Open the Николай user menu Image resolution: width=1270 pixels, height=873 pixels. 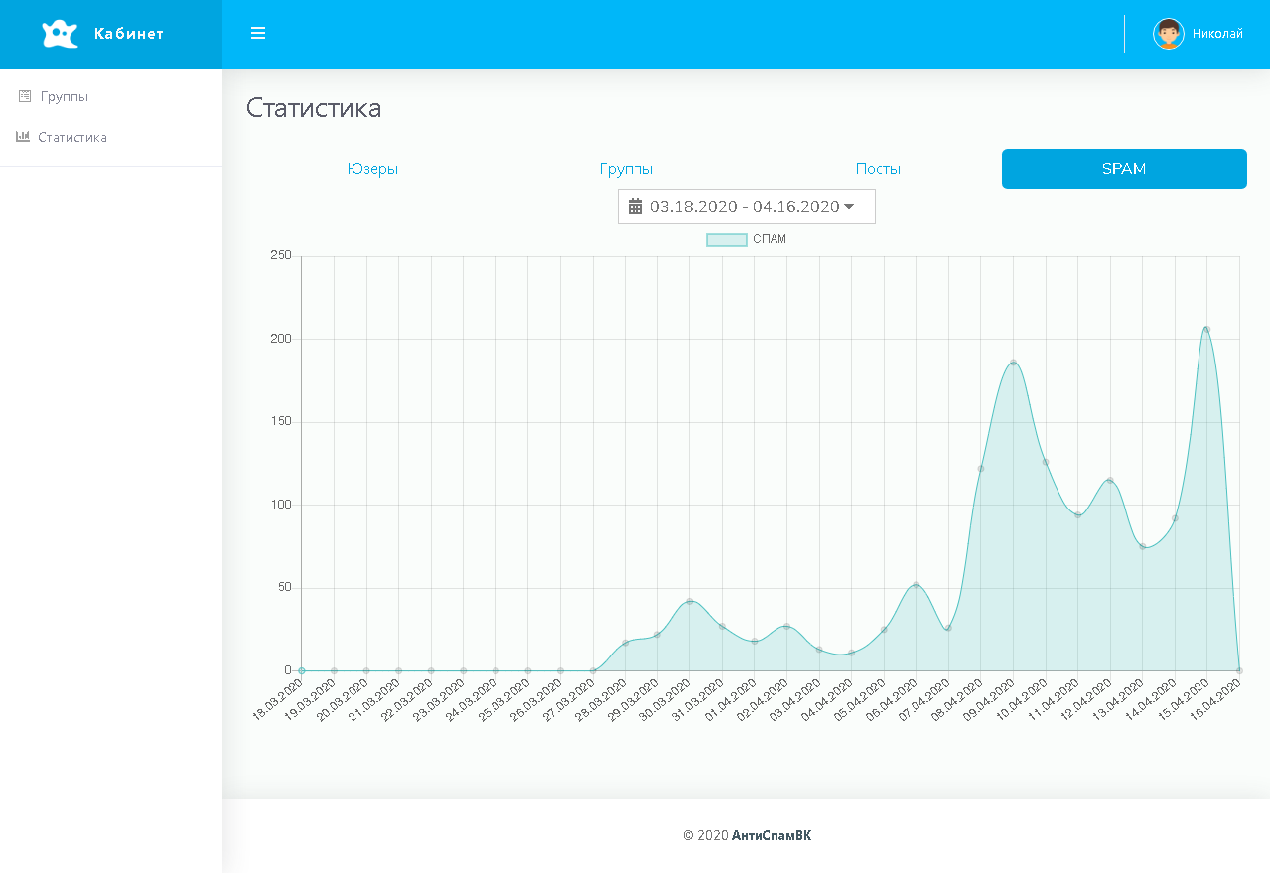[x=1216, y=34]
